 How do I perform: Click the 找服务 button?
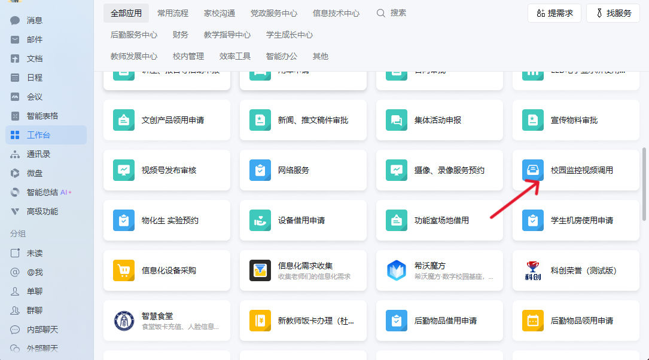pos(613,13)
